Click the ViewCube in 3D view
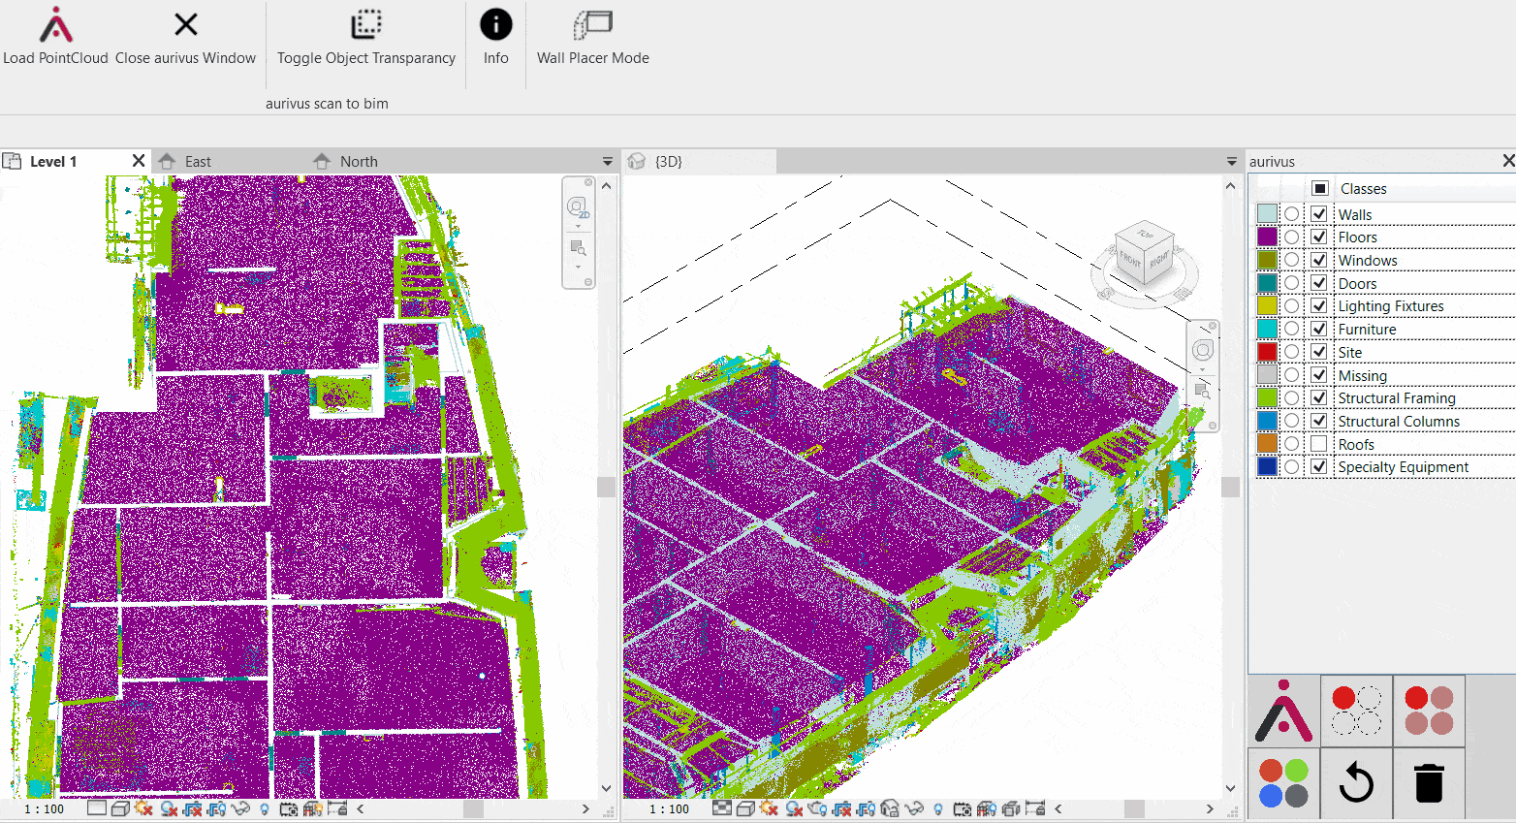Screen dimensions: 1516x823 point(1144,254)
